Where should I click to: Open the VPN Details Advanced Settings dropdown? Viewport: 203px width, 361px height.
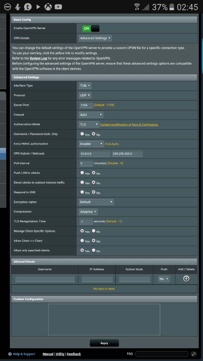(x=95, y=38)
